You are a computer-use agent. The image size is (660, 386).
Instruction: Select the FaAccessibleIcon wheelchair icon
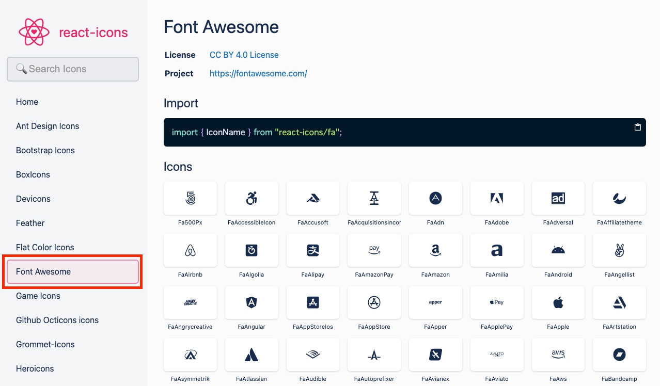click(x=252, y=198)
